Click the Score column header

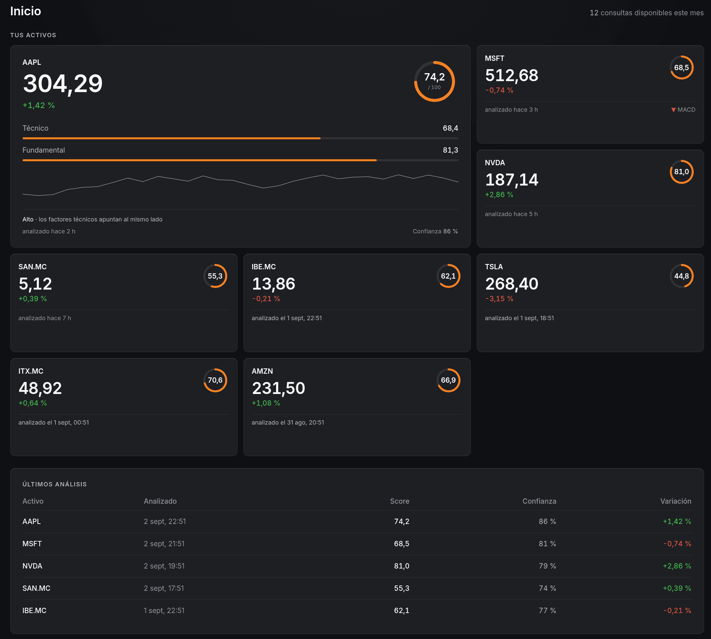click(x=399, y=501)
